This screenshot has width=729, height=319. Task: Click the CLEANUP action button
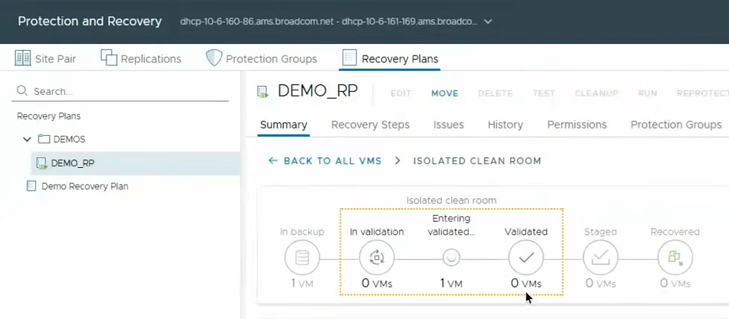[x=597, y=93]
